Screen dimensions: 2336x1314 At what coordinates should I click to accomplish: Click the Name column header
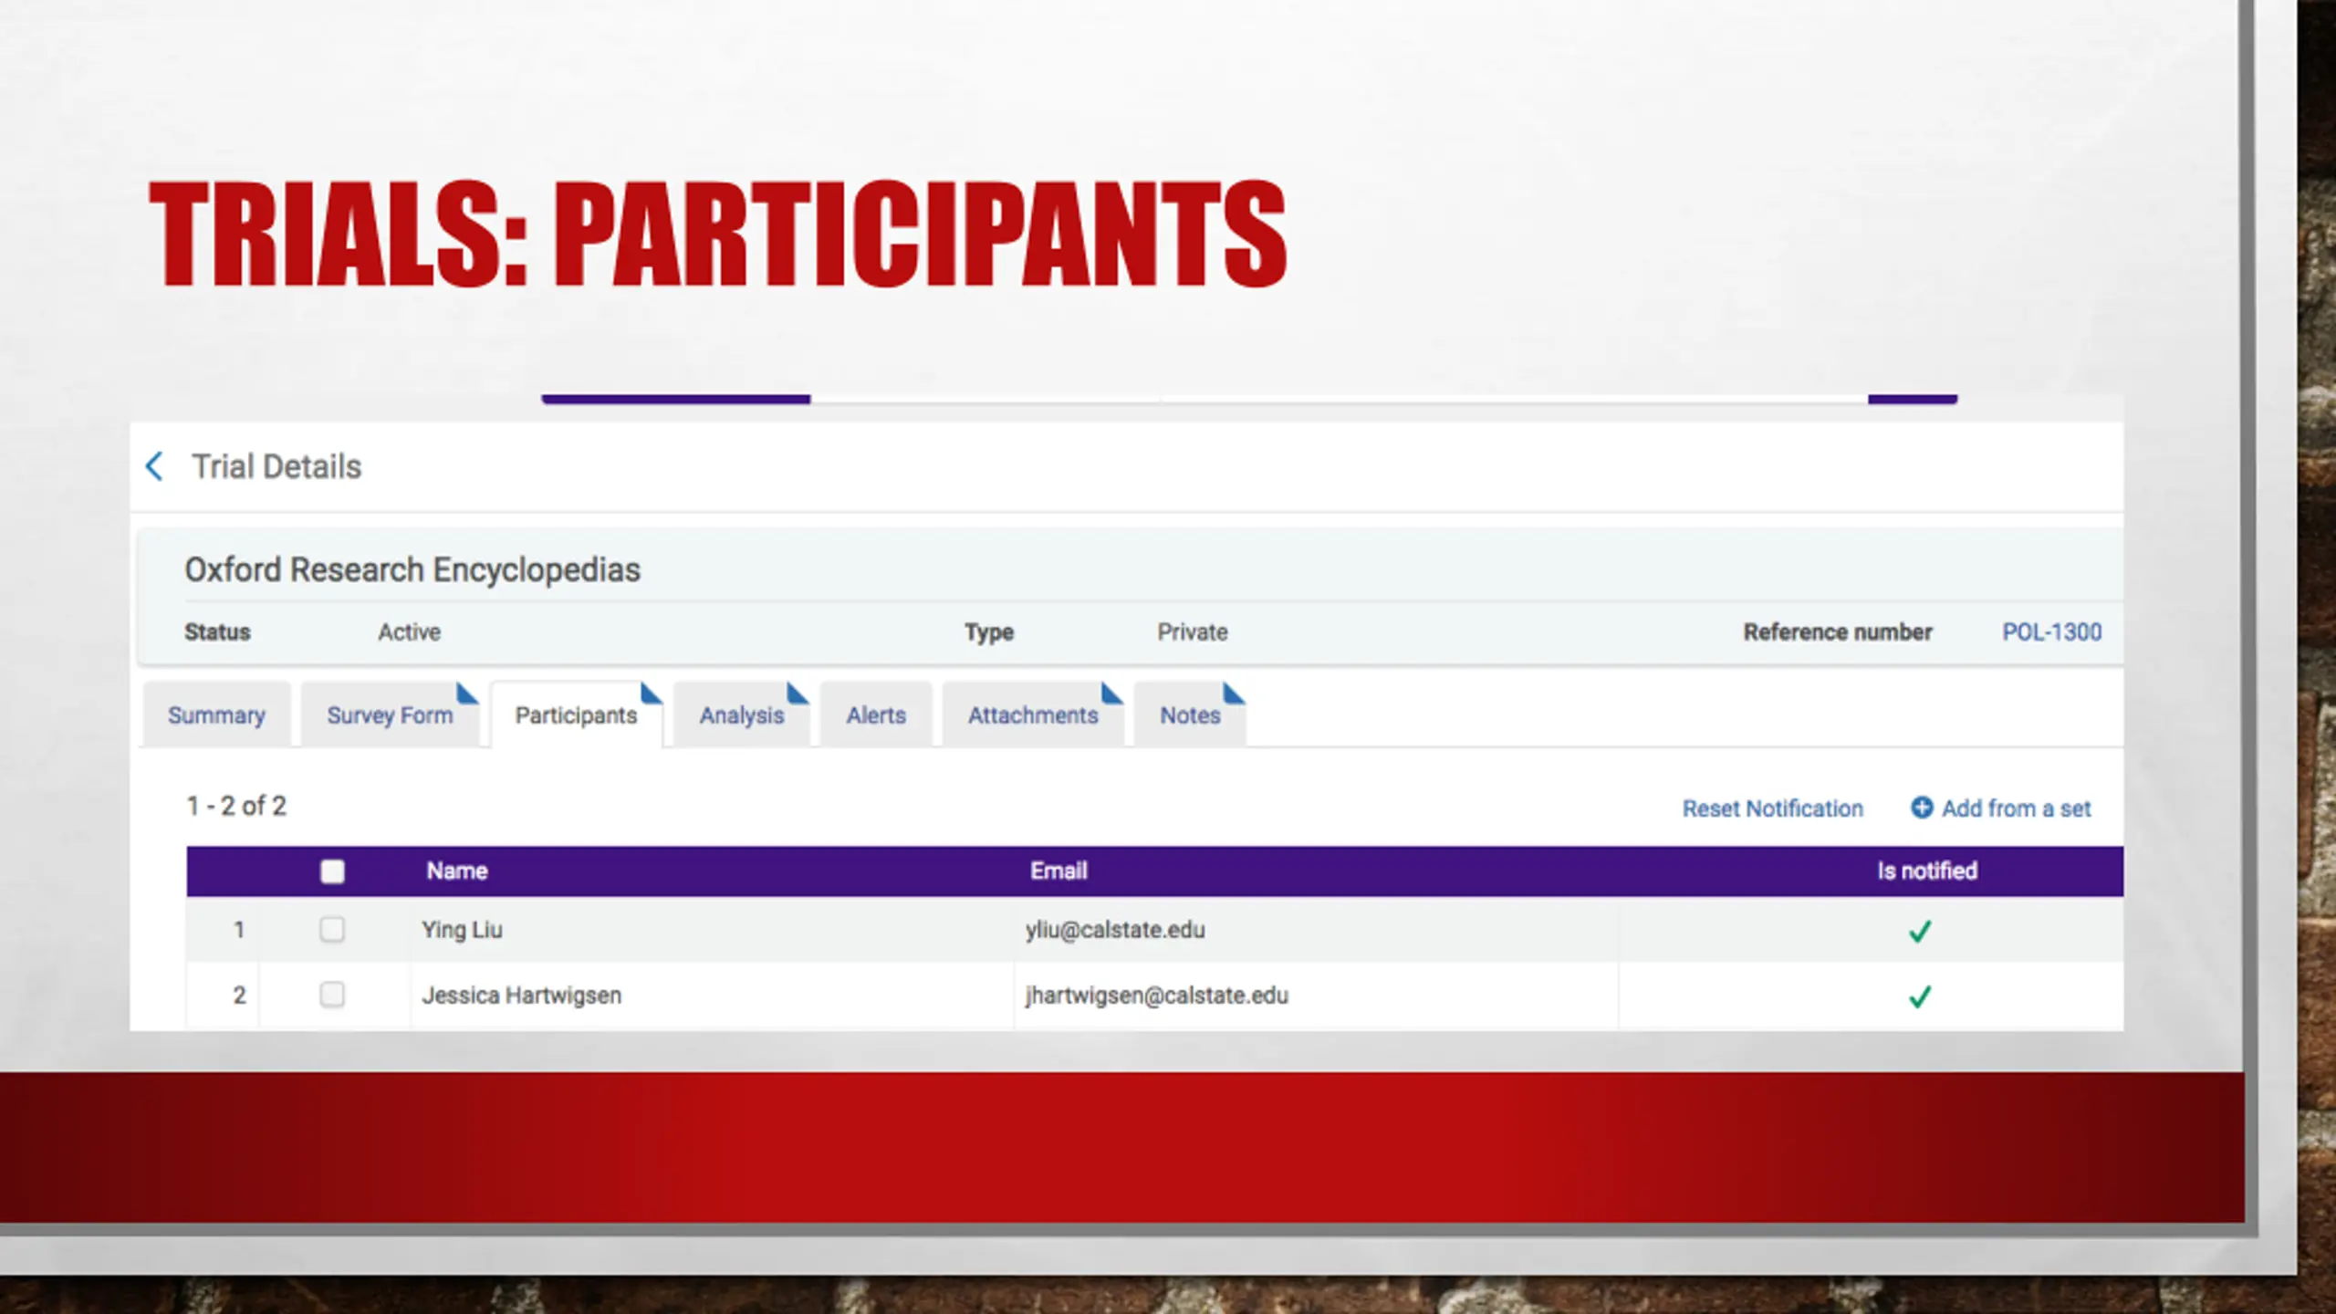456,871
